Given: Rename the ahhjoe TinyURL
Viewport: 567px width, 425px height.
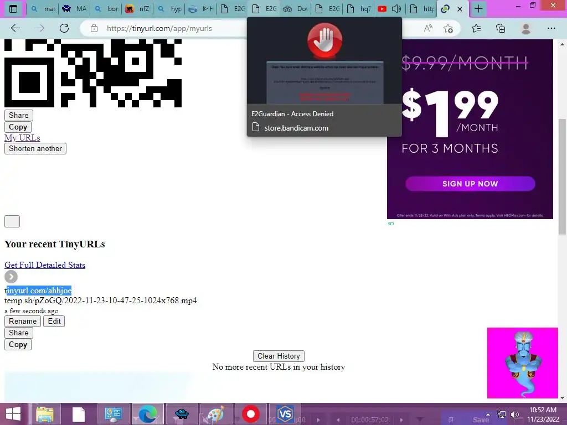Looking at the screenshot, I should [22, 322].
